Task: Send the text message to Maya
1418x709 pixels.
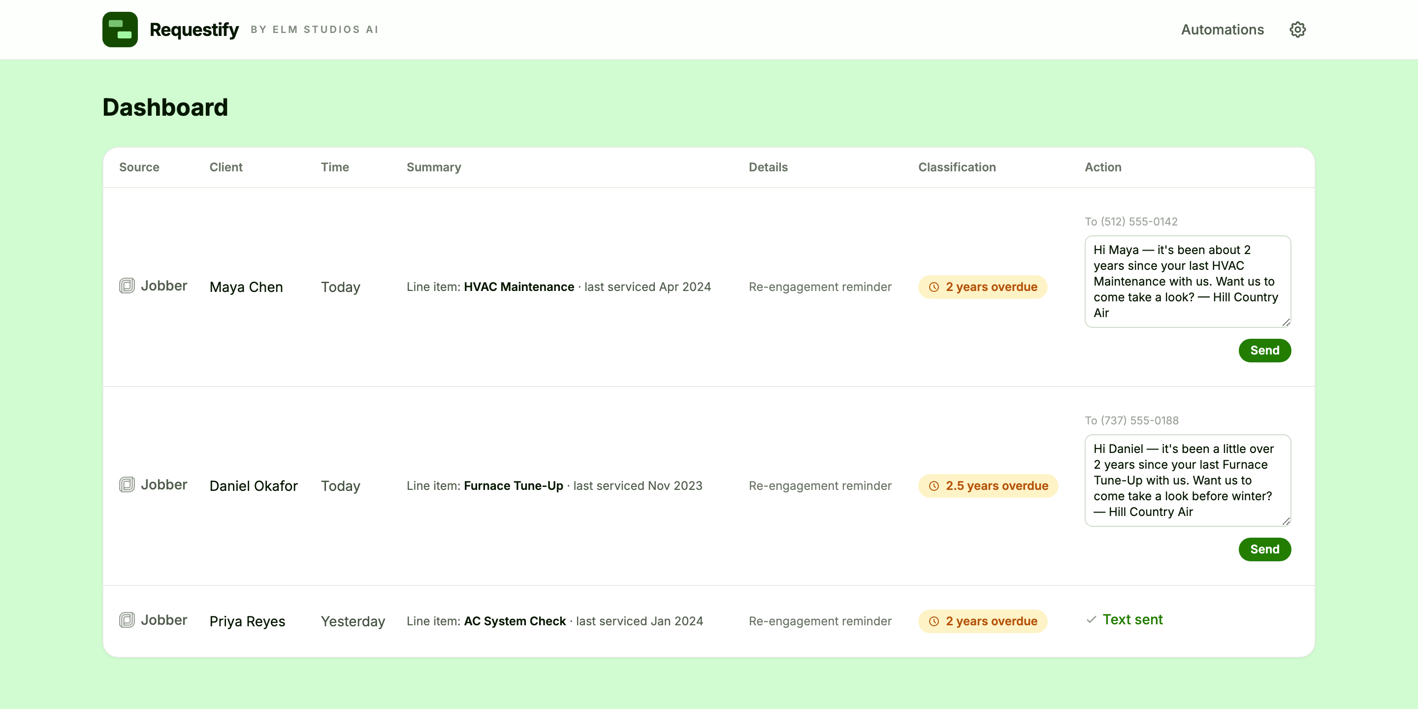Action: [x=1264, y=350]
